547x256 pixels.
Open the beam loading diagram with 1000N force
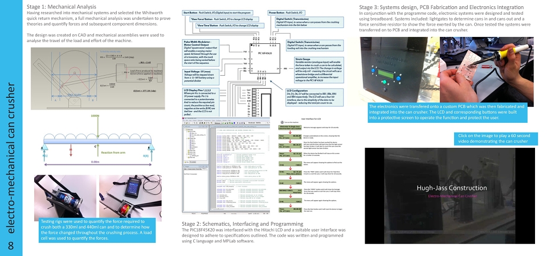click(98, 140)
